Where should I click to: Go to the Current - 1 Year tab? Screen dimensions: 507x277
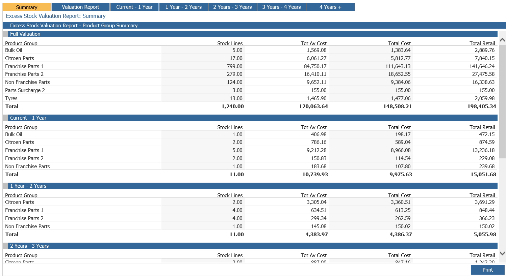point(134,7)
